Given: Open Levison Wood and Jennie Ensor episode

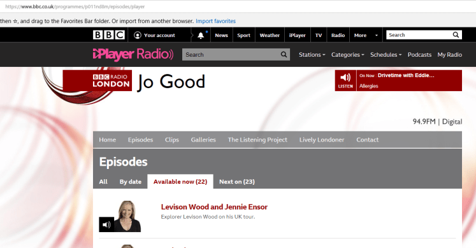Looking at the screenshot, I should pos(214,207).
